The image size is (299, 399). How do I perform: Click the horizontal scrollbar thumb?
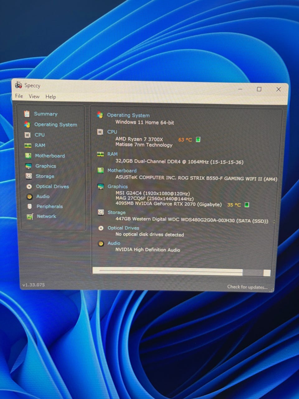point(168,271)
